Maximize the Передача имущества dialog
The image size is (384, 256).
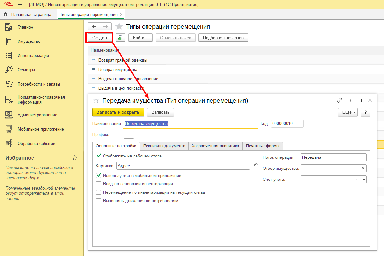pyautogui.click(x=360, y=100)
